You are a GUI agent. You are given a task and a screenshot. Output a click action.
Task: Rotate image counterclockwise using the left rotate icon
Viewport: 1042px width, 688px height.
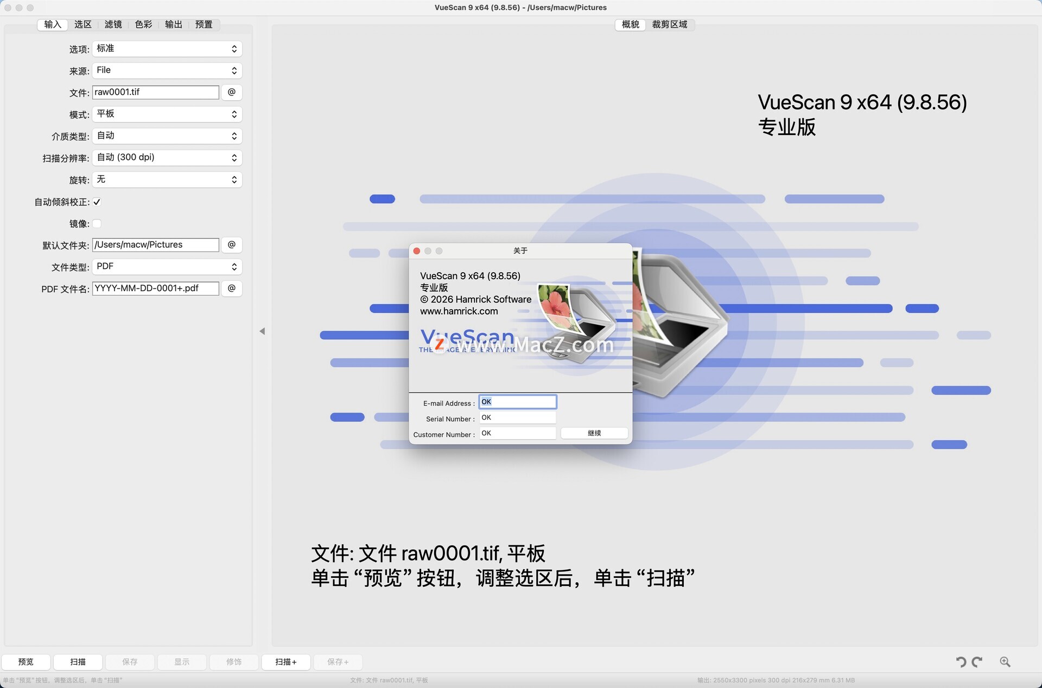pos(961,662)
